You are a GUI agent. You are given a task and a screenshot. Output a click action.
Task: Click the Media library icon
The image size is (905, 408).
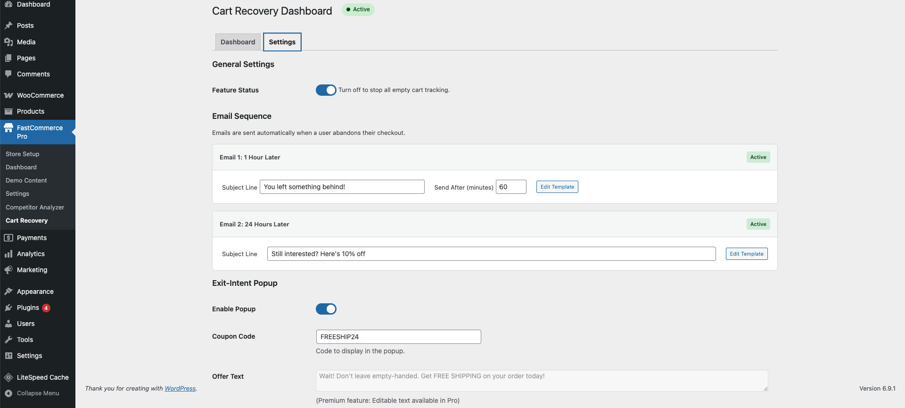click(x=8, y=42)
